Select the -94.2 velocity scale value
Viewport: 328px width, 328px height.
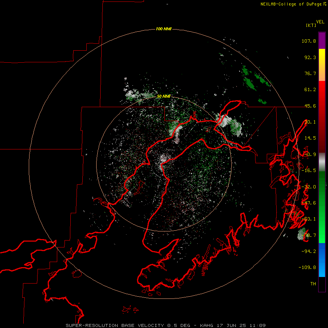309,251
